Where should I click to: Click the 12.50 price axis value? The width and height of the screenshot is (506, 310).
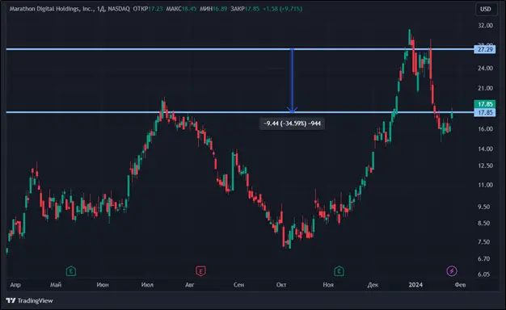485,165
